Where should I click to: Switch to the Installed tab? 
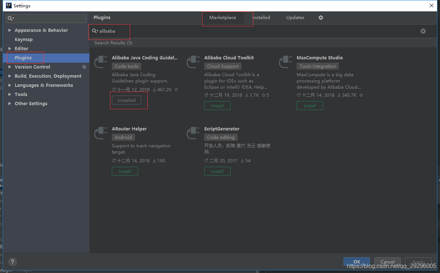point(261,18)
